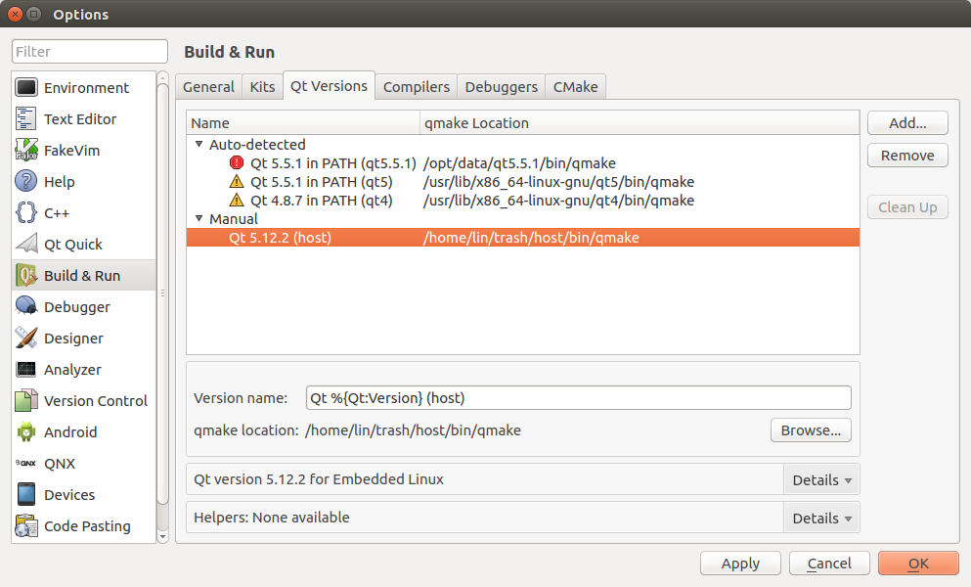Collapse the Auto-detected Qt versions group
The image size is (971, 587).
[199, 144]
